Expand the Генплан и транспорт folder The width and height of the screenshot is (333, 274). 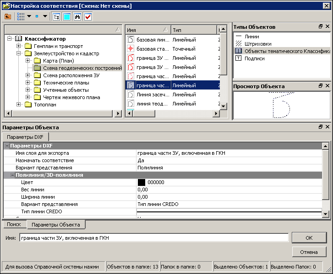coord(19,46)
